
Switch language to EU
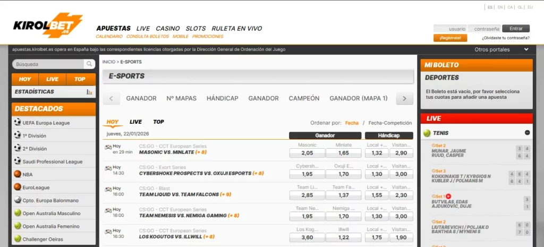coord(530,7)
